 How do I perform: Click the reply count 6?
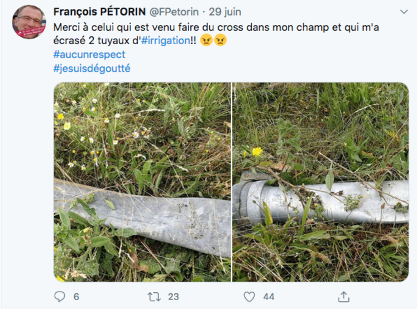pyautogui.click(x=76, y=297)
